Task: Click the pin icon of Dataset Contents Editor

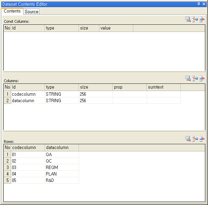Action: 198,4
